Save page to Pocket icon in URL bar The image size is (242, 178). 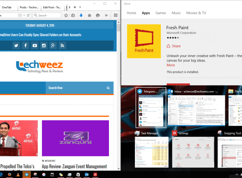[20, 15]
